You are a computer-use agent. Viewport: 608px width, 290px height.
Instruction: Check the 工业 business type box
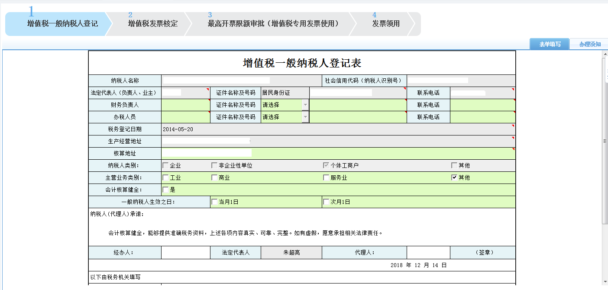(165, 177)
